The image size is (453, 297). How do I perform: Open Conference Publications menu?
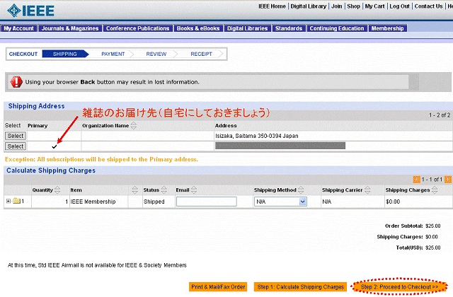(138, 28)
